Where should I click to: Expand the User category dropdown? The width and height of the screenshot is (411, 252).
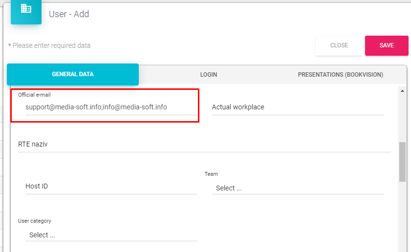(x=111, y=235)
